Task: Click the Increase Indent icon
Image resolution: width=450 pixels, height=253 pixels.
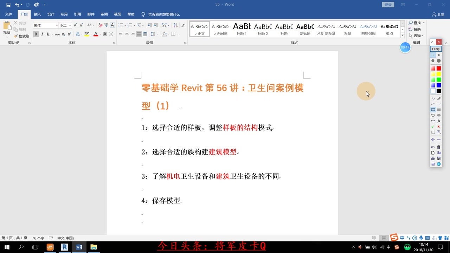Action: 156,25
